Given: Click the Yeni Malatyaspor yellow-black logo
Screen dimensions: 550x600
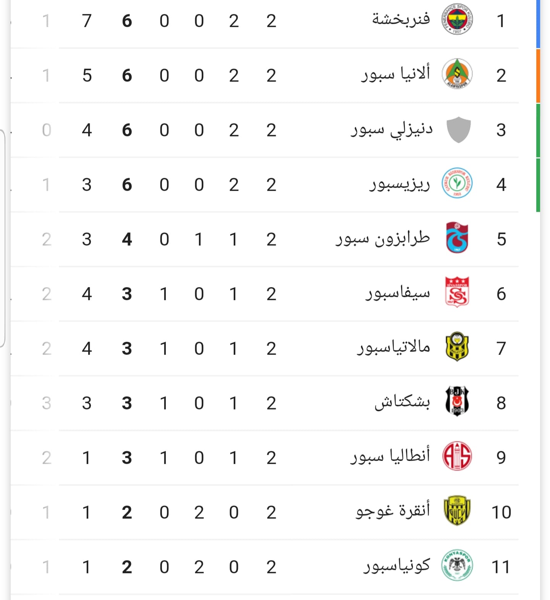Looking at the screenshot, I should 457,347.
